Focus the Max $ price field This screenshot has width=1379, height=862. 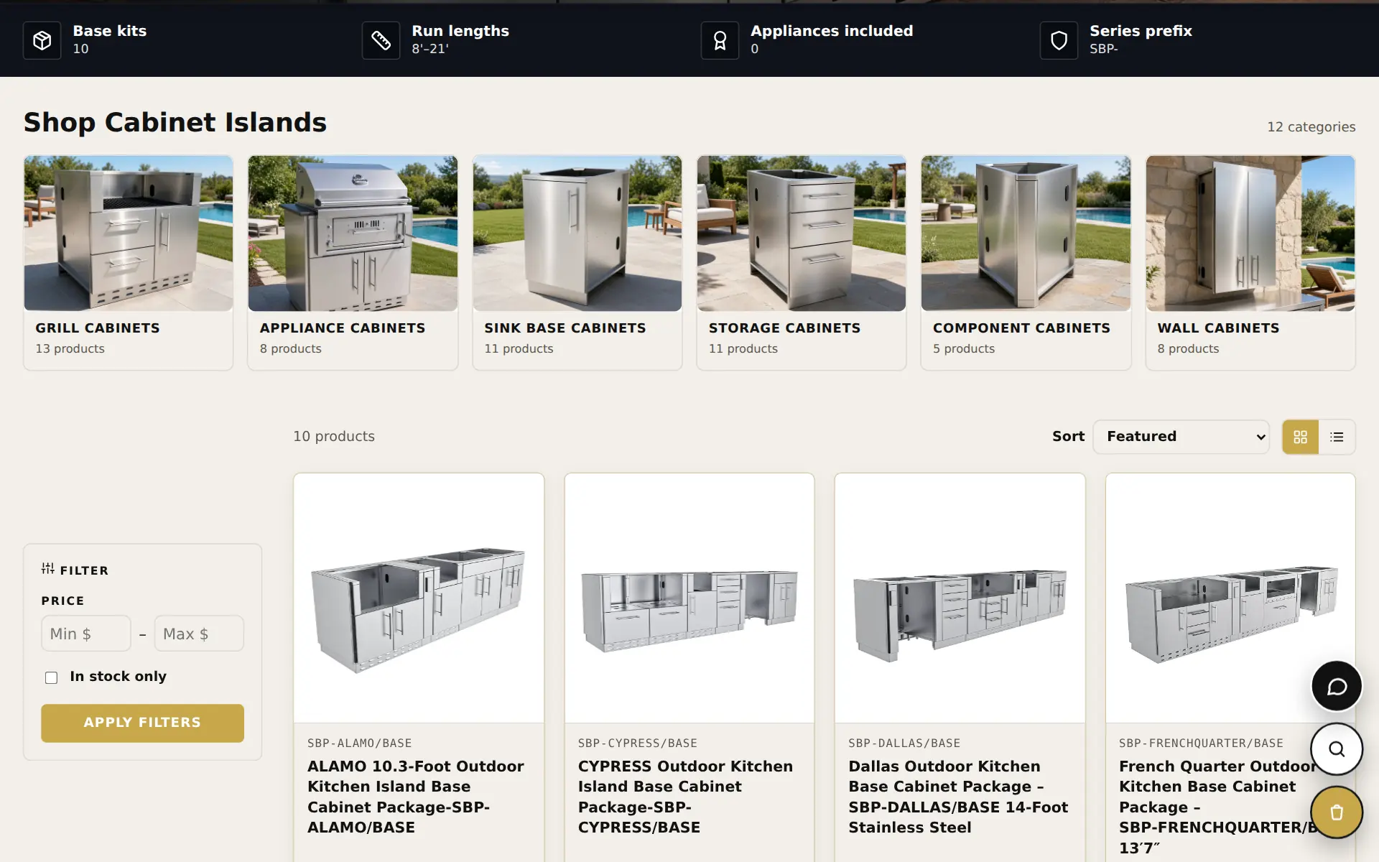(199, 634)
